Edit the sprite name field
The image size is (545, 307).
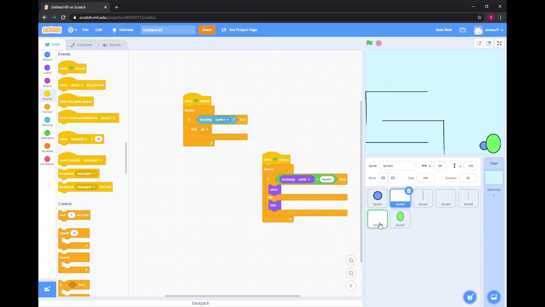click(x=398, y=166)
